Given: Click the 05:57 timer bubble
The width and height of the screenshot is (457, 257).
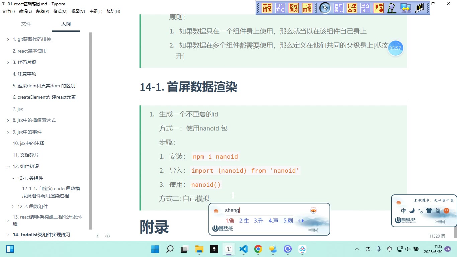Looking at the screenshot, I should pos(395,48).
